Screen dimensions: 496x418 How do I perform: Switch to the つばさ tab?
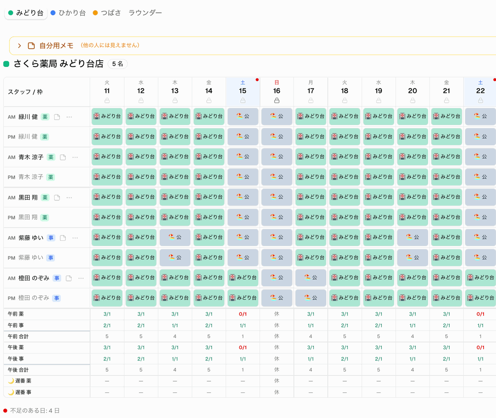[x=107, y=13]
